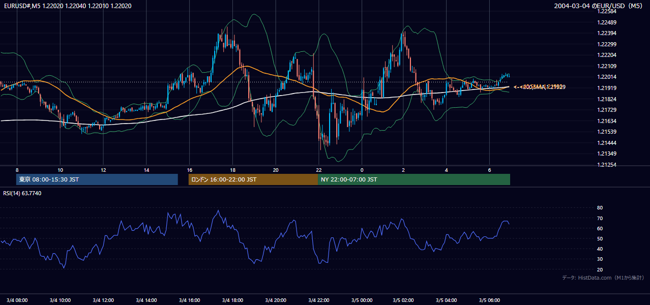Viewport: 650px width, 305px height.
Task: Click the 3/4 12:00 date label
Action: click(x=103, y=300)
